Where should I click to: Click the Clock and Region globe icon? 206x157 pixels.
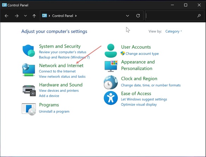(111, 82)
